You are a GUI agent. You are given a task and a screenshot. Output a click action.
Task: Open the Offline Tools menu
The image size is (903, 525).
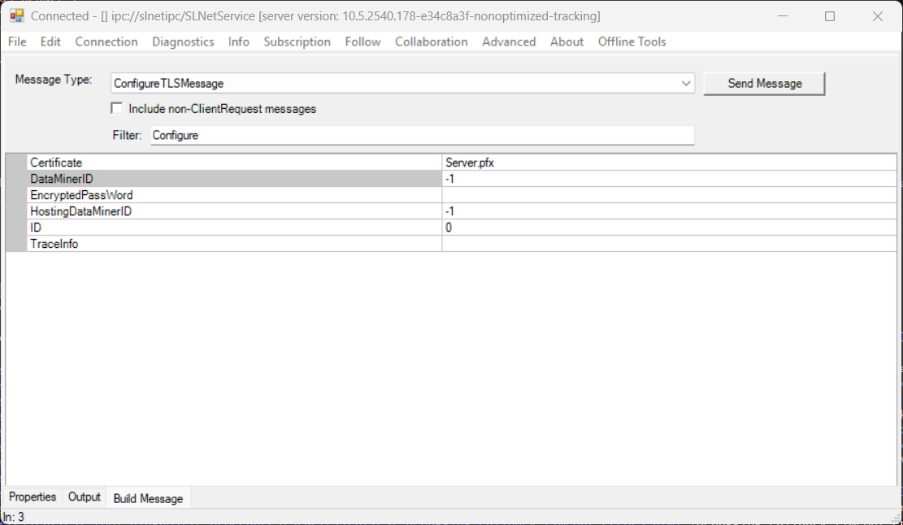pyautogui.click(x=632, y=41)
